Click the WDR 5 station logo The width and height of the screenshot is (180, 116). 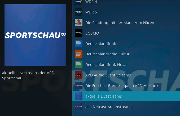coord(78,12)
